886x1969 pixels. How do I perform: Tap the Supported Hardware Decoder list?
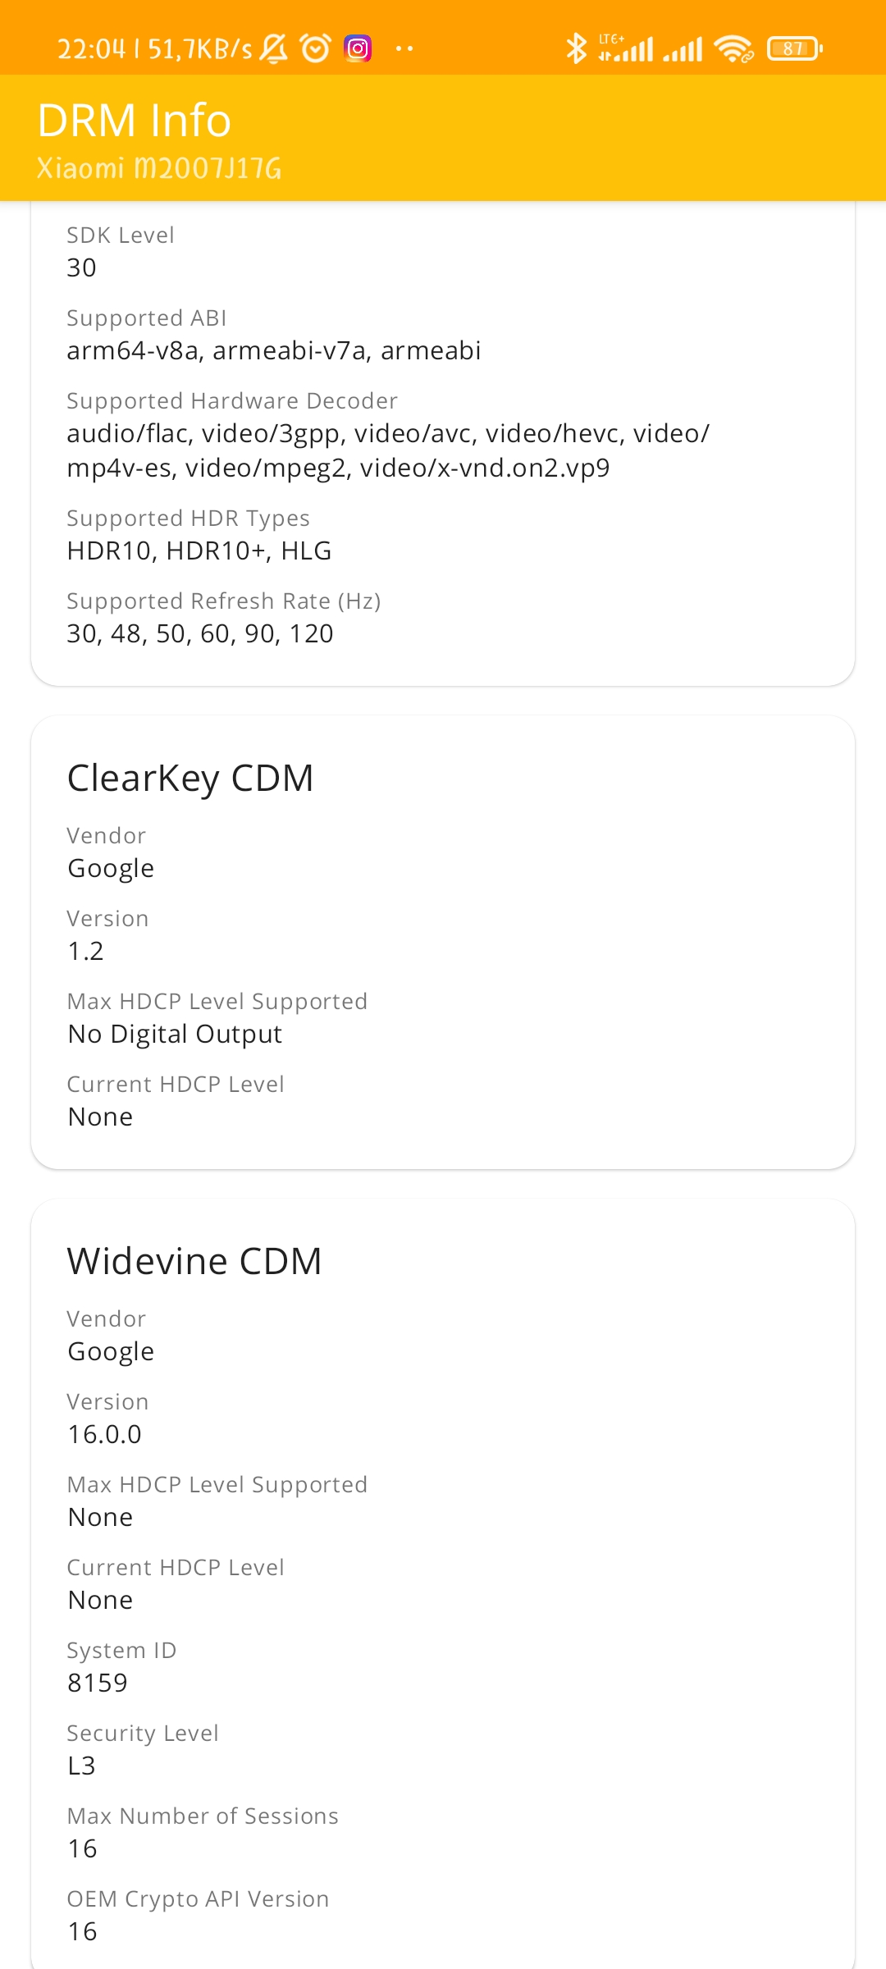click(x=388, y=450)
